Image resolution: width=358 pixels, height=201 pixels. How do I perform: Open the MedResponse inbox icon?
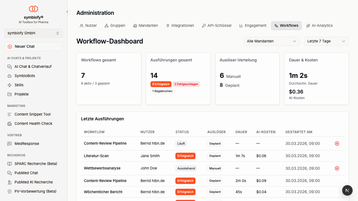click(9, 143)
